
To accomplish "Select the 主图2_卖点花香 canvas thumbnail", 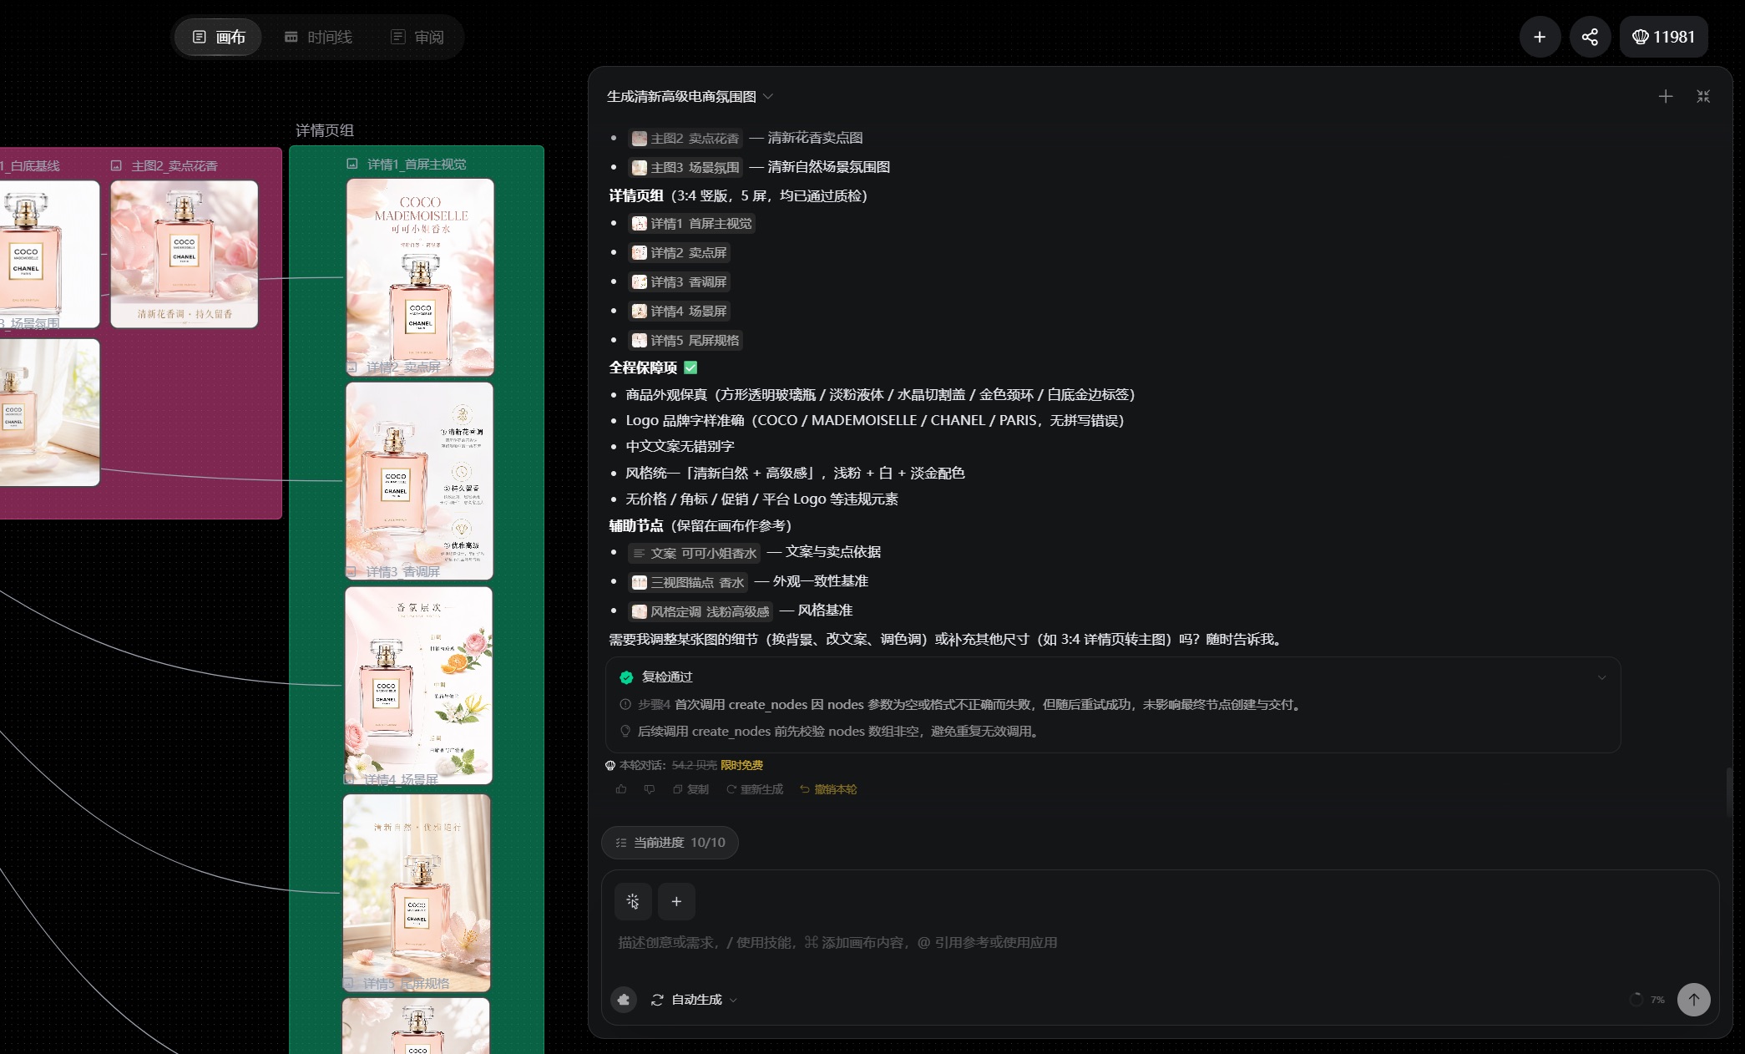I will point(185,254).
